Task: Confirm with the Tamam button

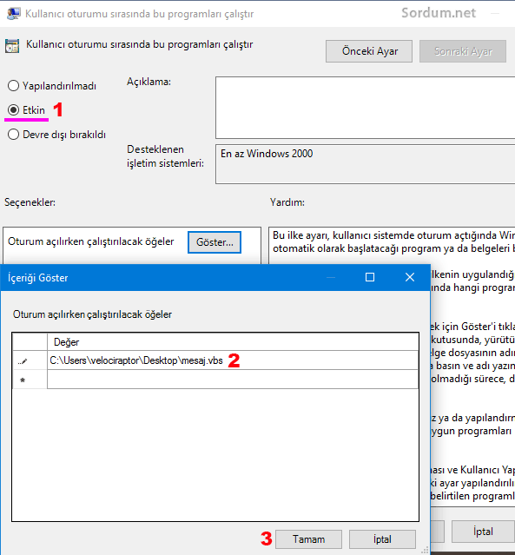Action: coord(308,539)
